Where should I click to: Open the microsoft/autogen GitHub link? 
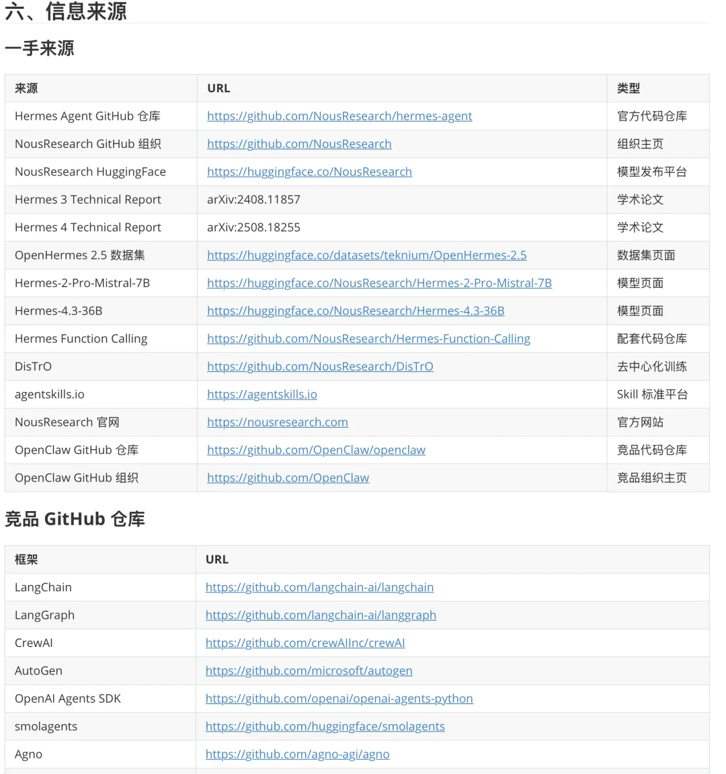click(x=309, y=670)
